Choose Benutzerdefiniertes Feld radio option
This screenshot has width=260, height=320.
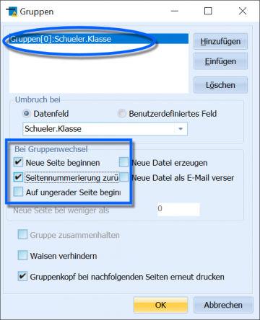[x=122, y=113]
